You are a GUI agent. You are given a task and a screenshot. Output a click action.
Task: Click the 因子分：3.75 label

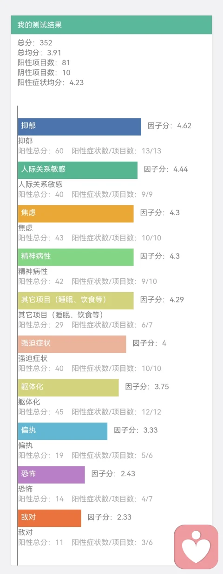coord(147,387)
